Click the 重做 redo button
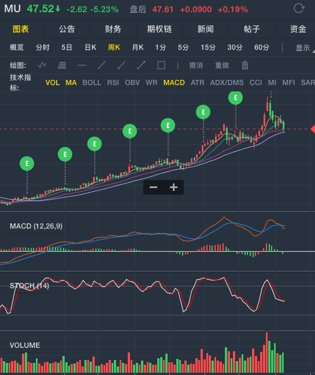The image size is (315, 375). pyautogui.click(x=222, y=65)
